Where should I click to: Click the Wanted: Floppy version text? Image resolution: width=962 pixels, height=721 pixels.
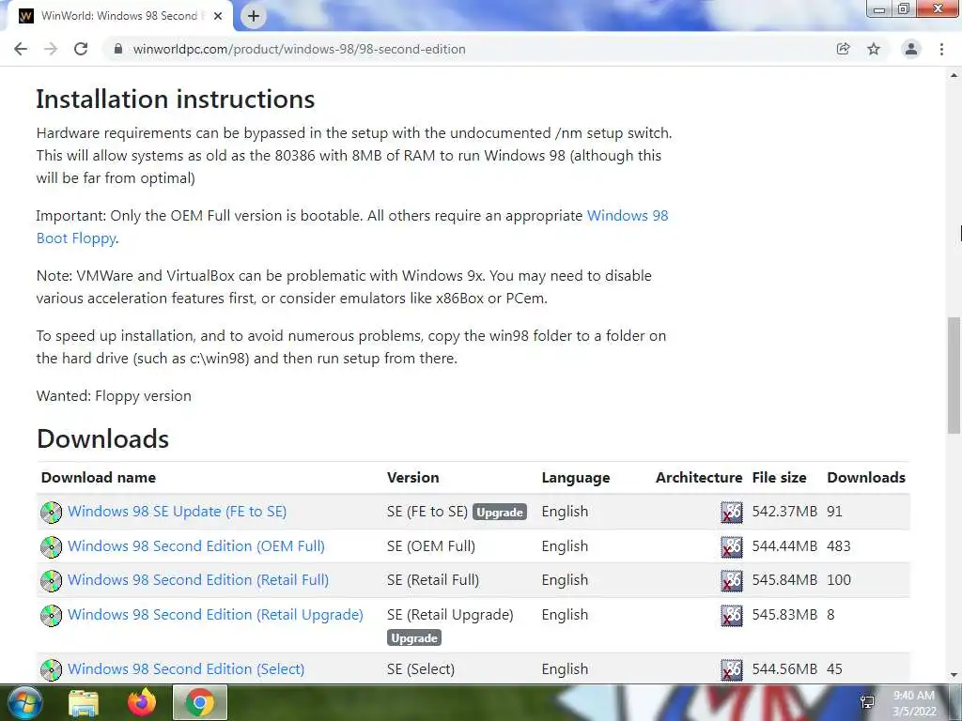114,395
